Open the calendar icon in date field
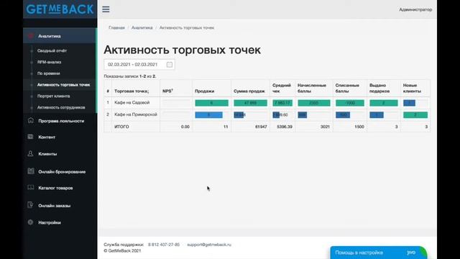 tap(170, 65)
